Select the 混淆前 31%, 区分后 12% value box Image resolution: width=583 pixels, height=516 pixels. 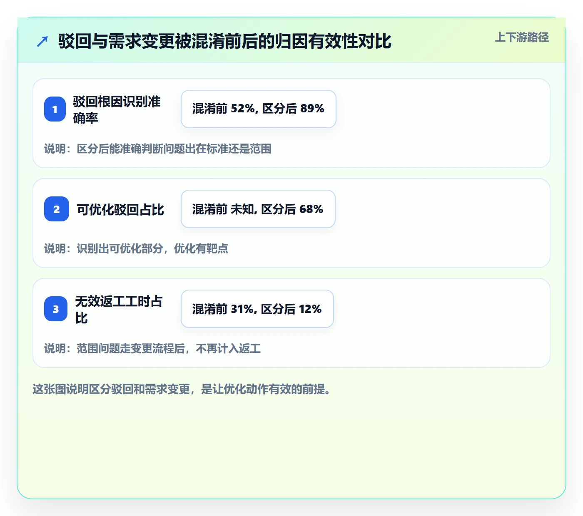coord(257,309)
